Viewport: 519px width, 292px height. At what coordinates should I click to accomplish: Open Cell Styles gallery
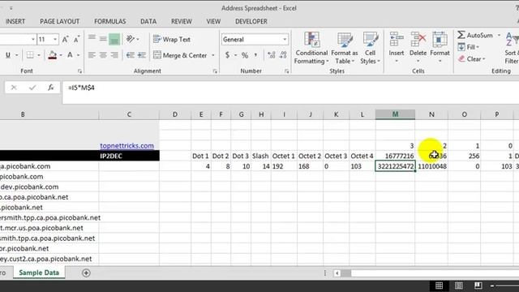point(370,49)
